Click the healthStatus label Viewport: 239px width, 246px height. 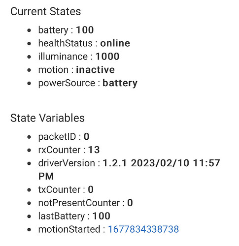point(66,43)
